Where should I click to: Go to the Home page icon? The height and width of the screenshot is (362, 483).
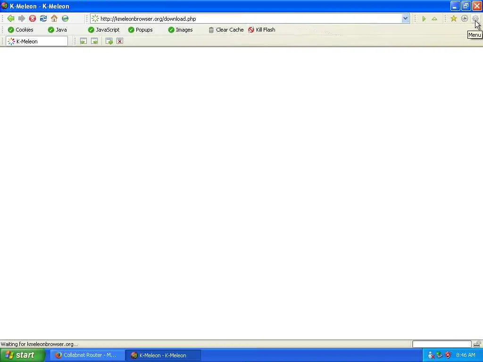tap(54, 18)
